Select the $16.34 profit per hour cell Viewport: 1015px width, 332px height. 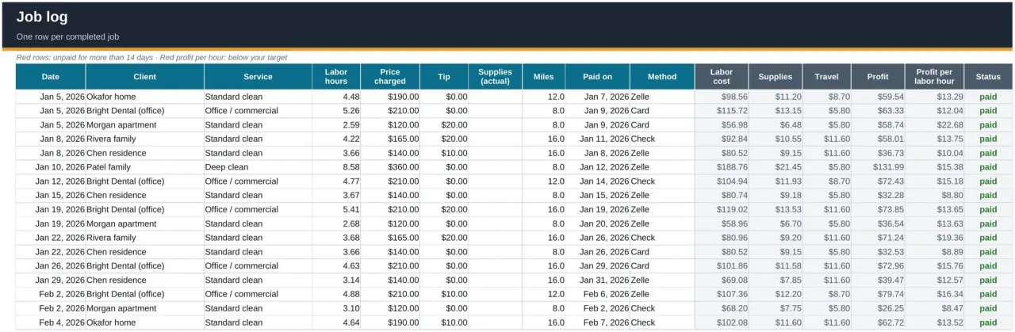[x=935, y=294]
